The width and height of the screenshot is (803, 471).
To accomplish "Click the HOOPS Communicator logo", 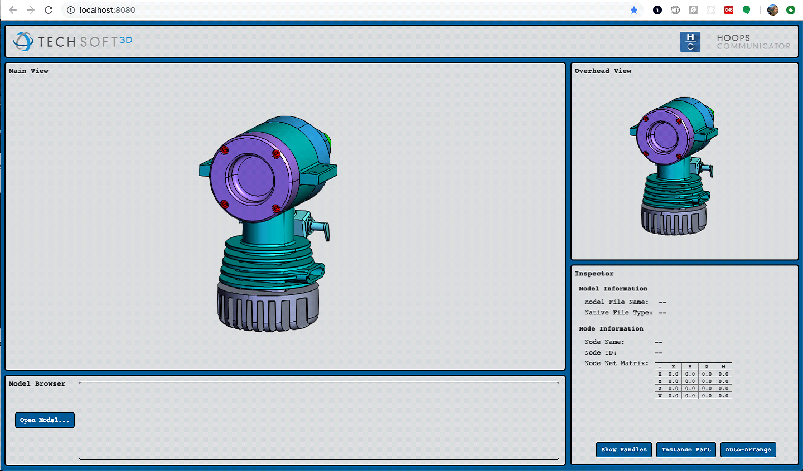I will pos(735,42).
